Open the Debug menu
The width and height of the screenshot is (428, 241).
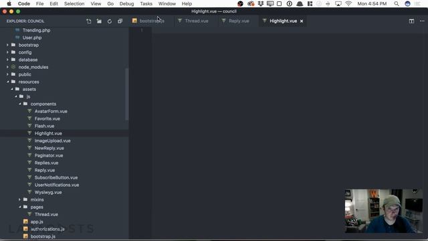126,4
